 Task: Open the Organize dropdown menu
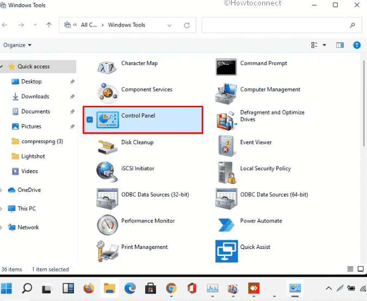tap(17, 45)
